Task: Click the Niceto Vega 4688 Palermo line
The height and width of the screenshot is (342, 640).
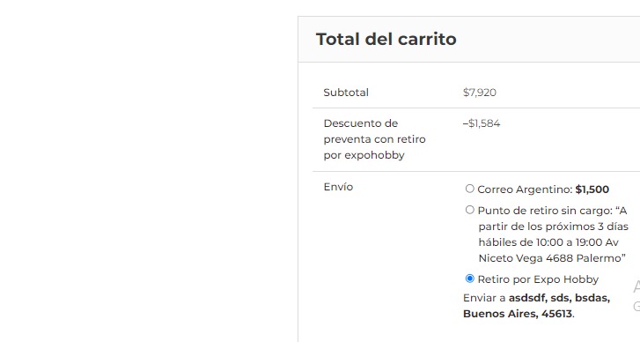Action: click(x=552, y=258)
